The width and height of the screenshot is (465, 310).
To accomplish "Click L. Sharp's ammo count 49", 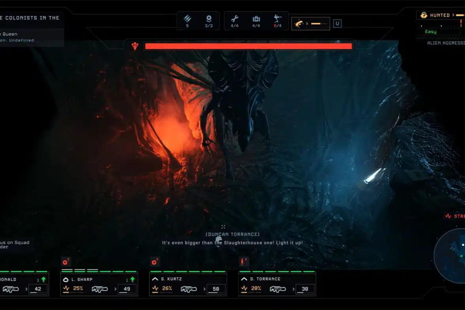I will point(127,289).
